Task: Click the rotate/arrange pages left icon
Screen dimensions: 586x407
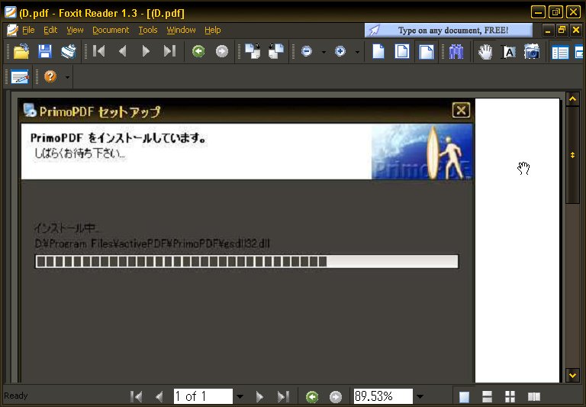Action: pyautogui.click(x=253, y=51)
